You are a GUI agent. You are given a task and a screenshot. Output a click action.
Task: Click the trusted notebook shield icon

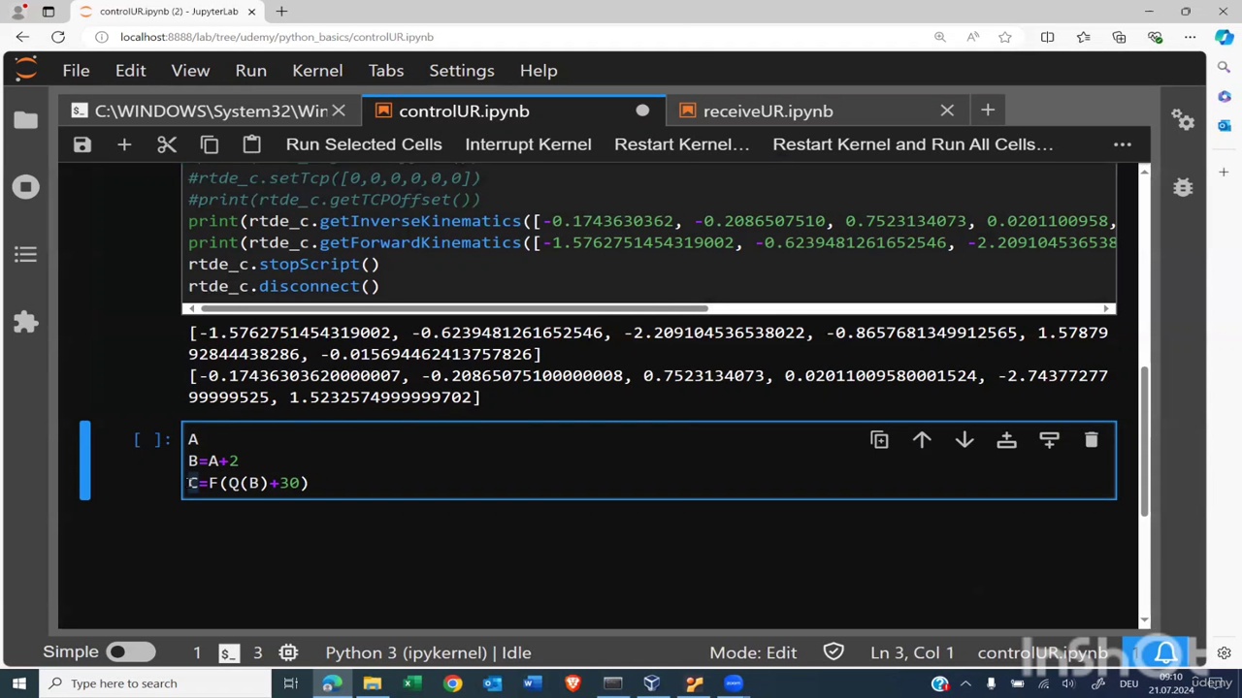coord(833,652)
